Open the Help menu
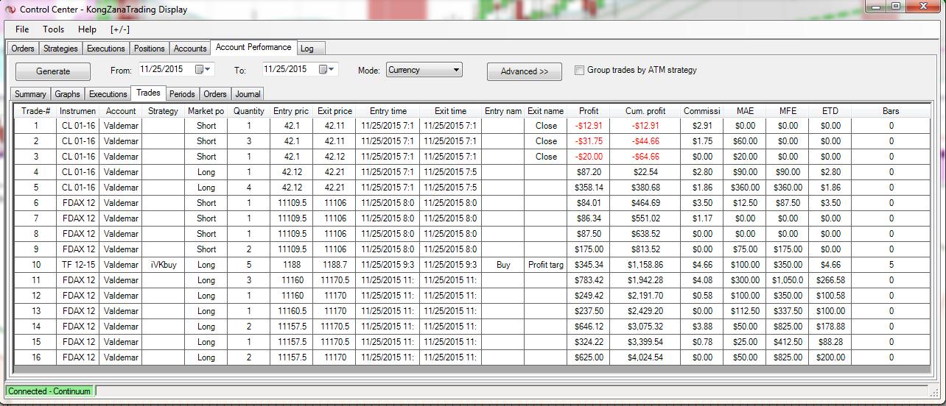 coord(87,29)
